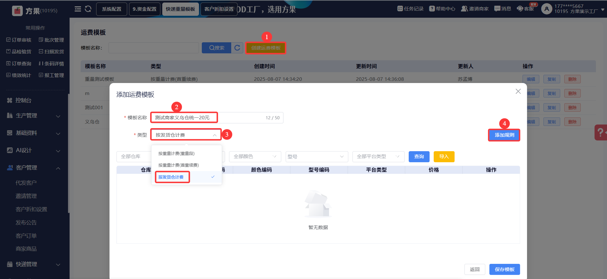Collapse 客户管理 menu in sidebar
Viewport: 607px width, 279px height.
coord(34,168)
